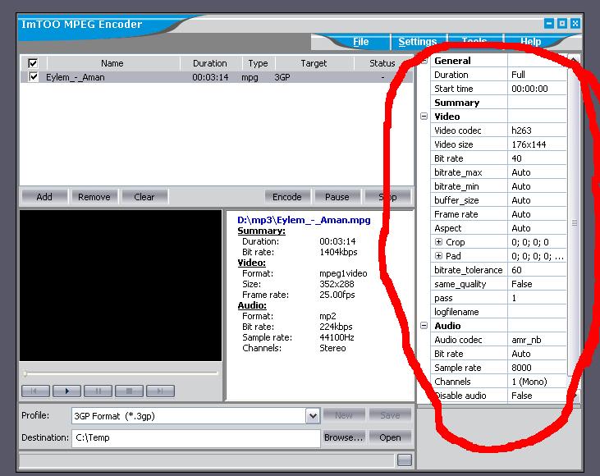Maximize the ImTOO MPEG Encoder window
Image resolution: width=600 pixels, height=476 pixels.
[561, 24]
